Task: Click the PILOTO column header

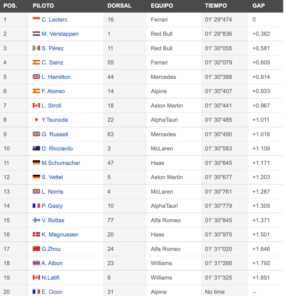Action: click(43, 6)
